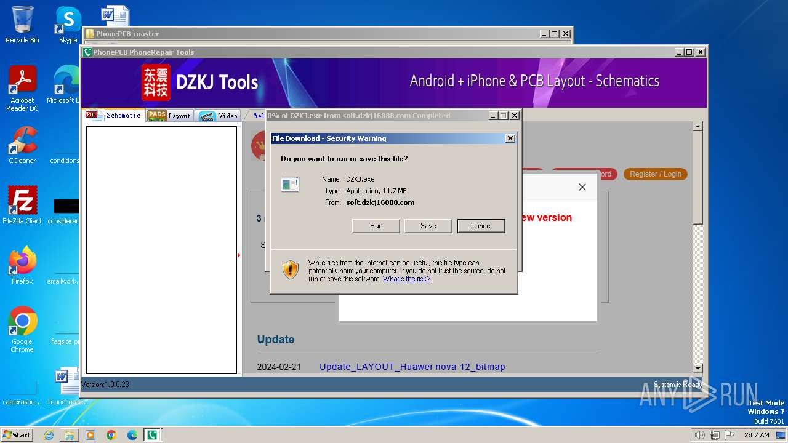Open the foundcreat Word document icon
The image size is (788, 443).
pos(66,386)
